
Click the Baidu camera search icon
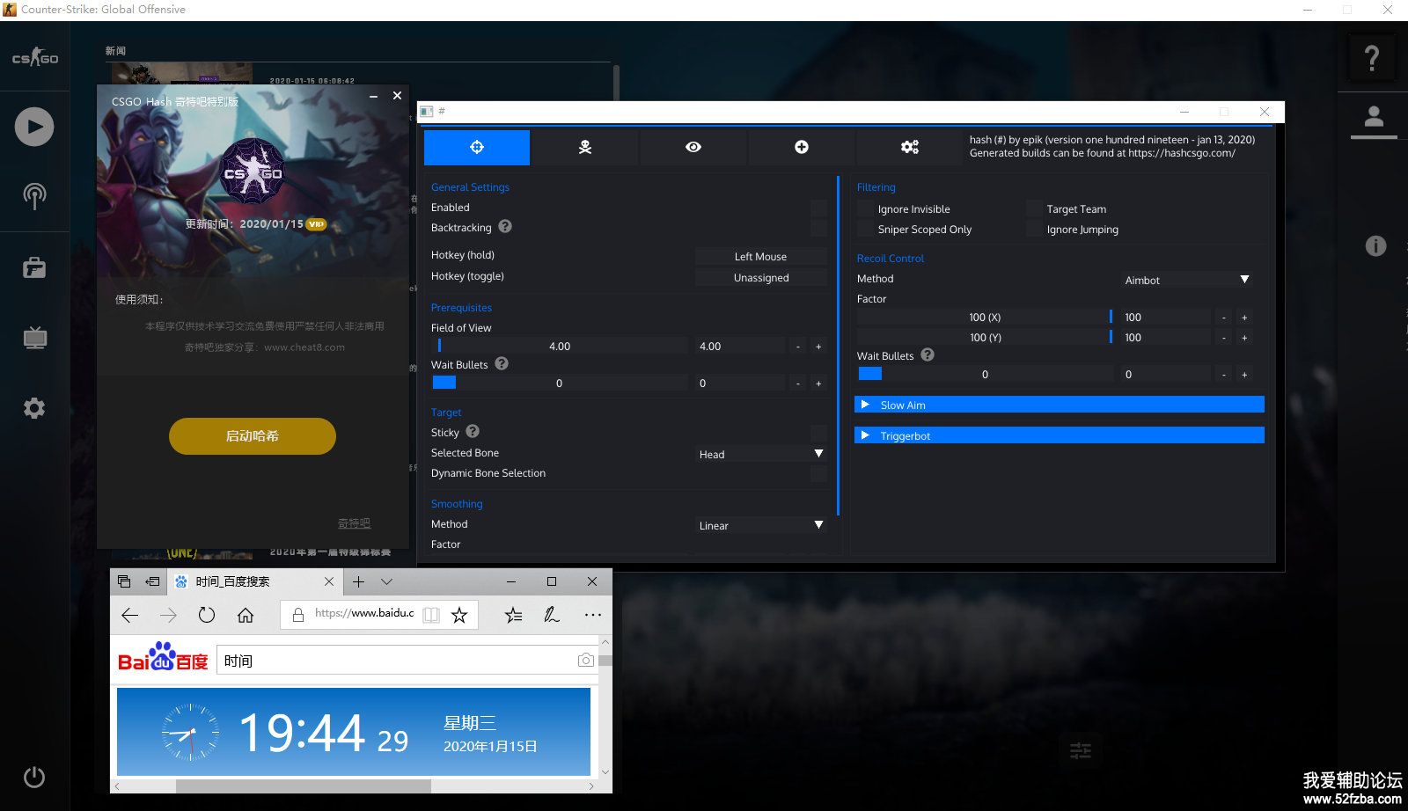(x=585, y=661)
